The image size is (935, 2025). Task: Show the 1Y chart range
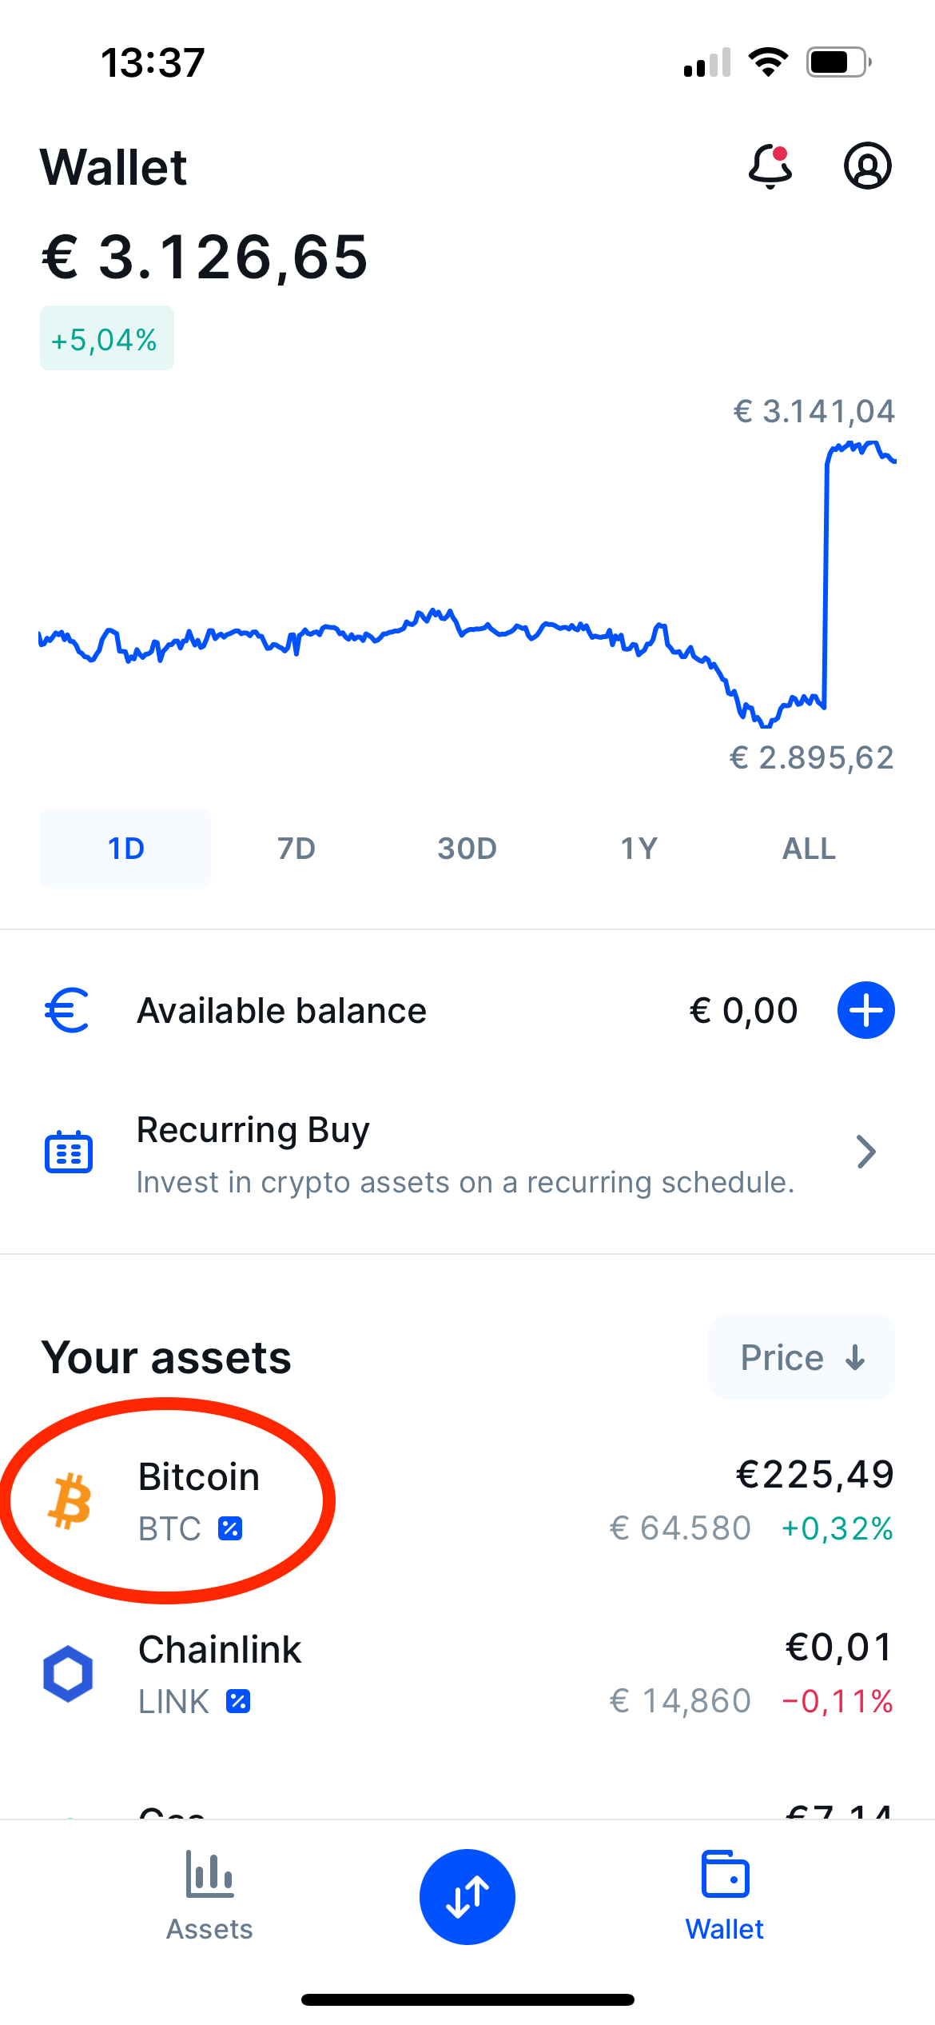pos(639,849)
